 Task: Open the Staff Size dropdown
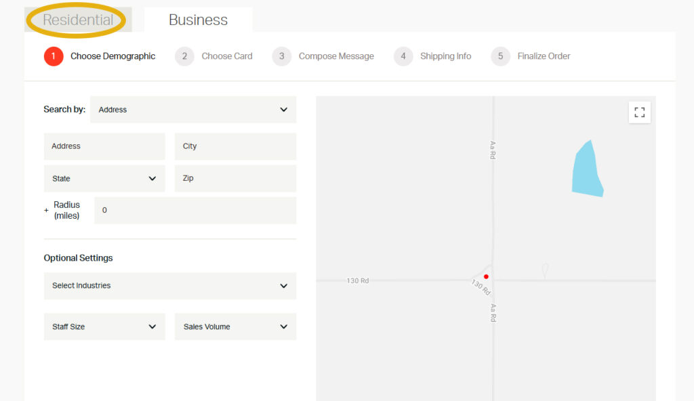[x=104, y=326]
